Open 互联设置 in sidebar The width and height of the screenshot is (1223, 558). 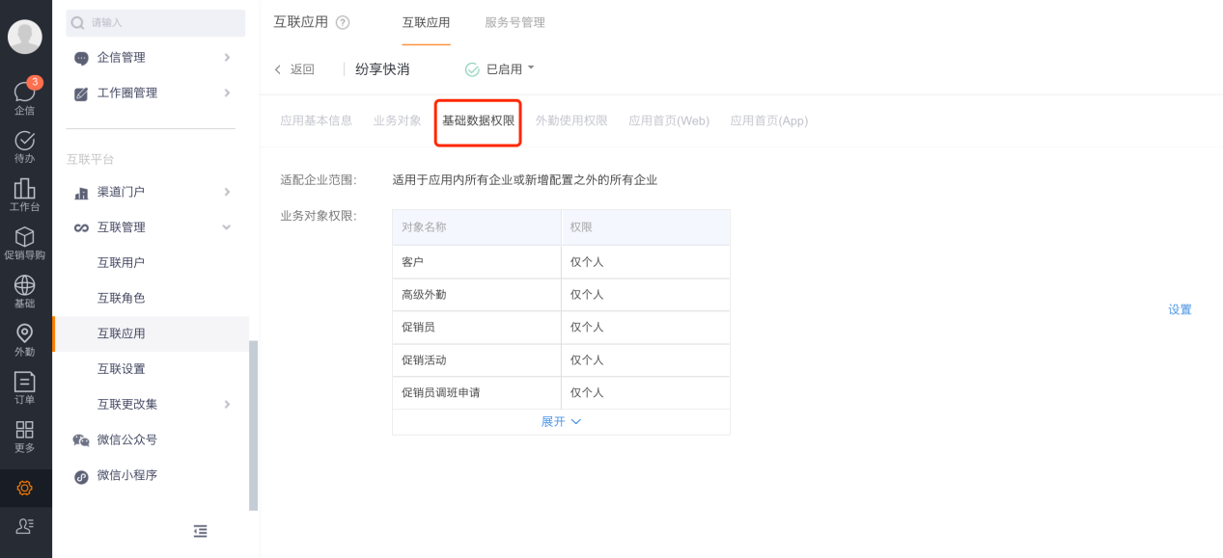point(121,369)
